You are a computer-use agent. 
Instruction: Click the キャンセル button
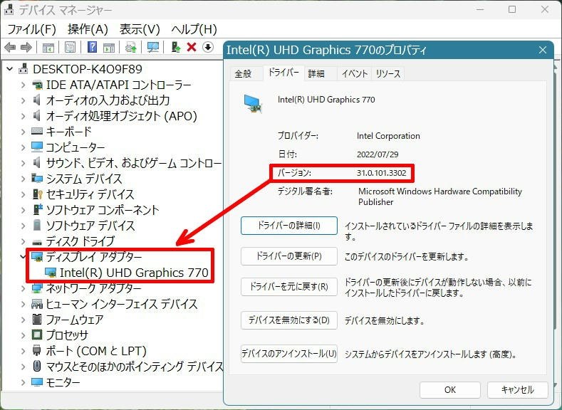click(518, 389)
